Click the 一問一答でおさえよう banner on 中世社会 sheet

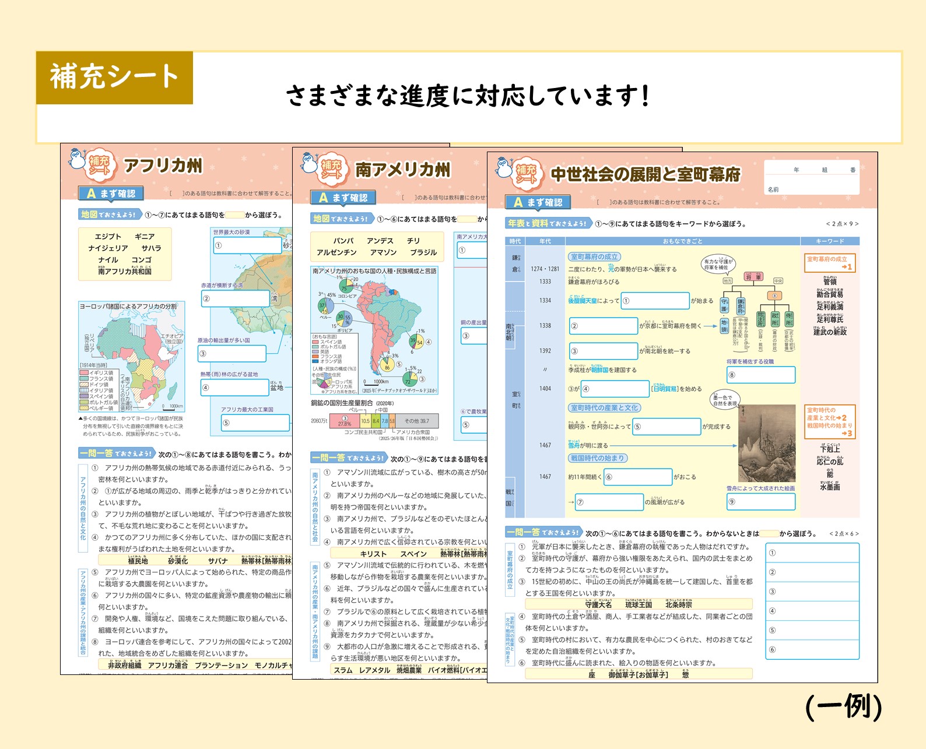543,532
